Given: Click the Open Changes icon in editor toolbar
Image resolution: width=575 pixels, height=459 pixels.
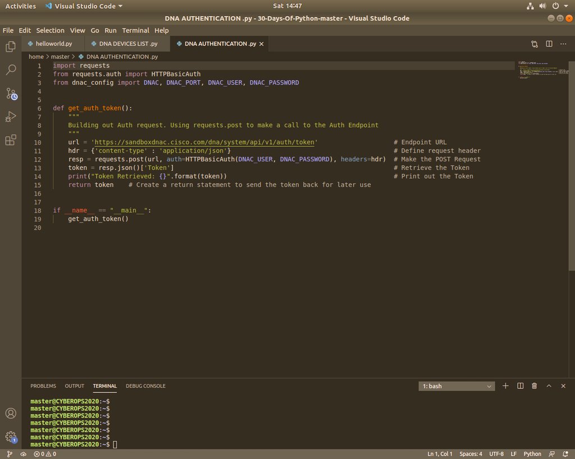Looking at the screenshot, I should point(535,44).
